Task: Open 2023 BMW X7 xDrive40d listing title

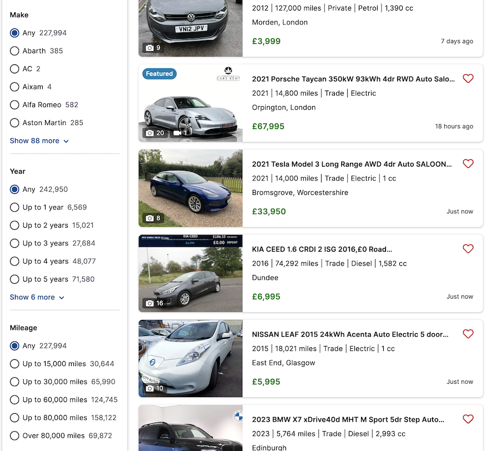Action: (348, 419)
